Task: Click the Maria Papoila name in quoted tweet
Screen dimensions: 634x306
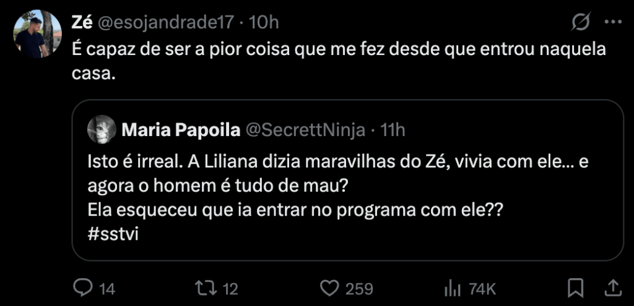Action: click(x=180, y=130)
